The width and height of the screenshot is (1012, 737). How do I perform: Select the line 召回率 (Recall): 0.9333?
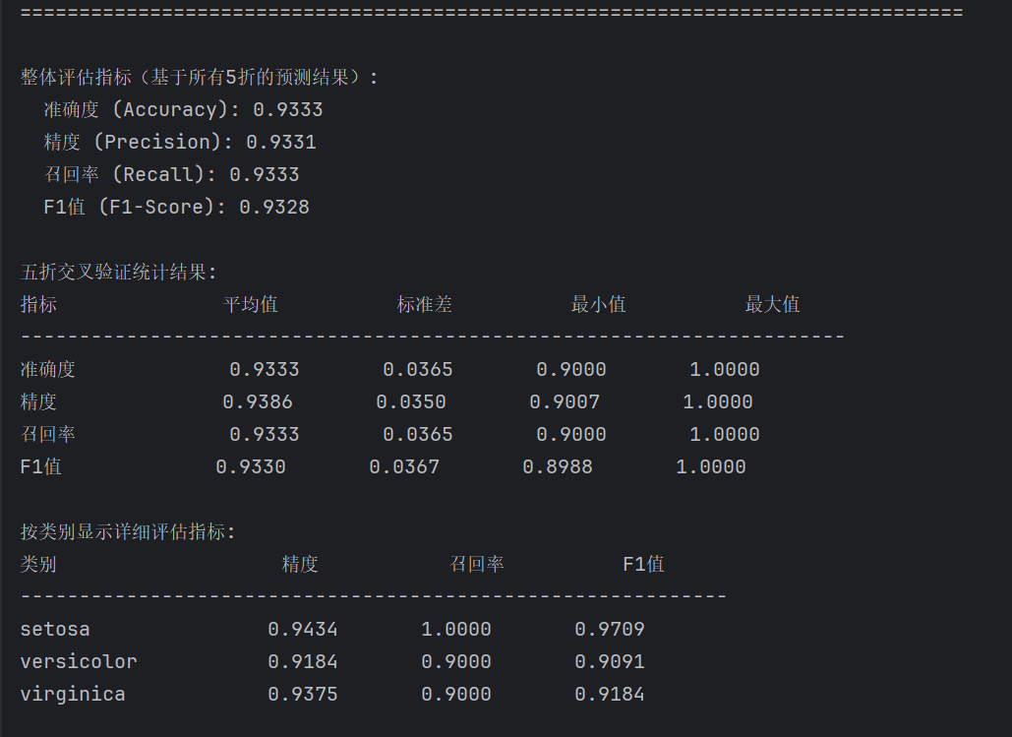(x=172, y=174)
